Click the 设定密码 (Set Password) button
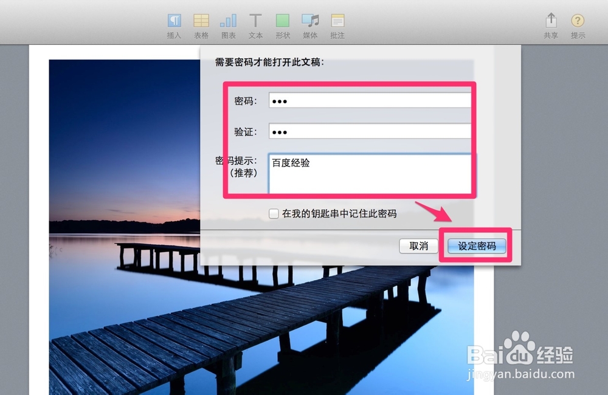Viewport: 608px width, 395px height. pyautogui.click(x=477, y=246)
